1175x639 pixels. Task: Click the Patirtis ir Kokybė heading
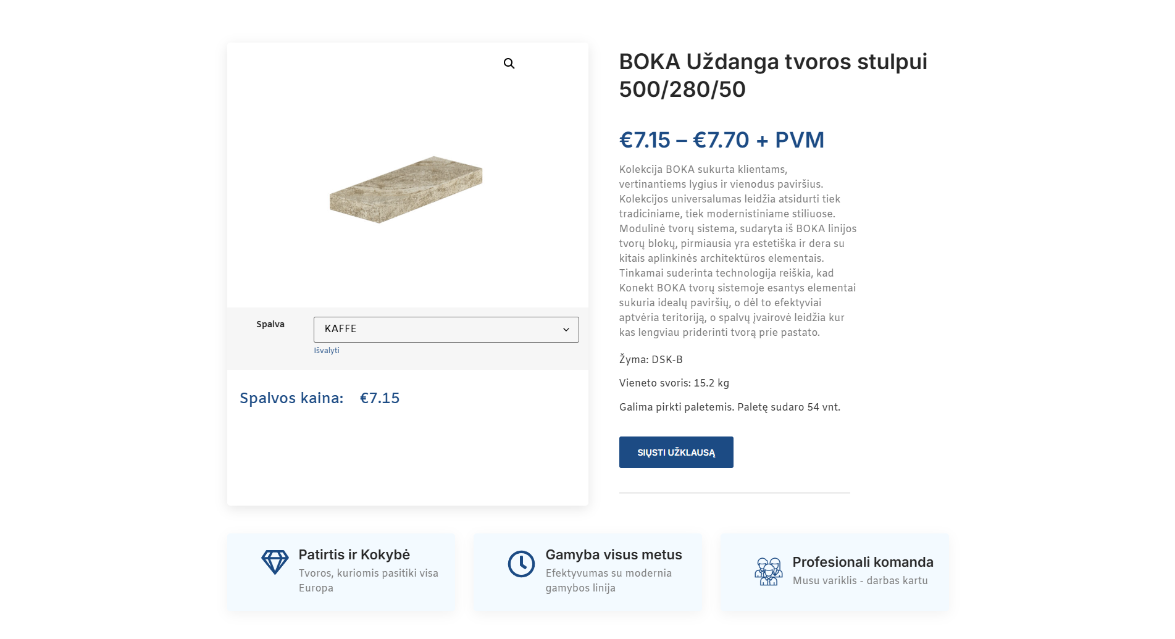[x=354, y=554]
